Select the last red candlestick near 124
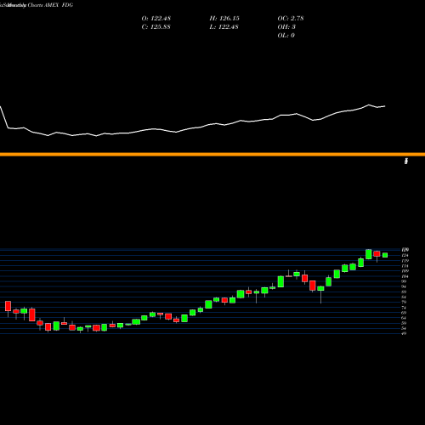 377,254
